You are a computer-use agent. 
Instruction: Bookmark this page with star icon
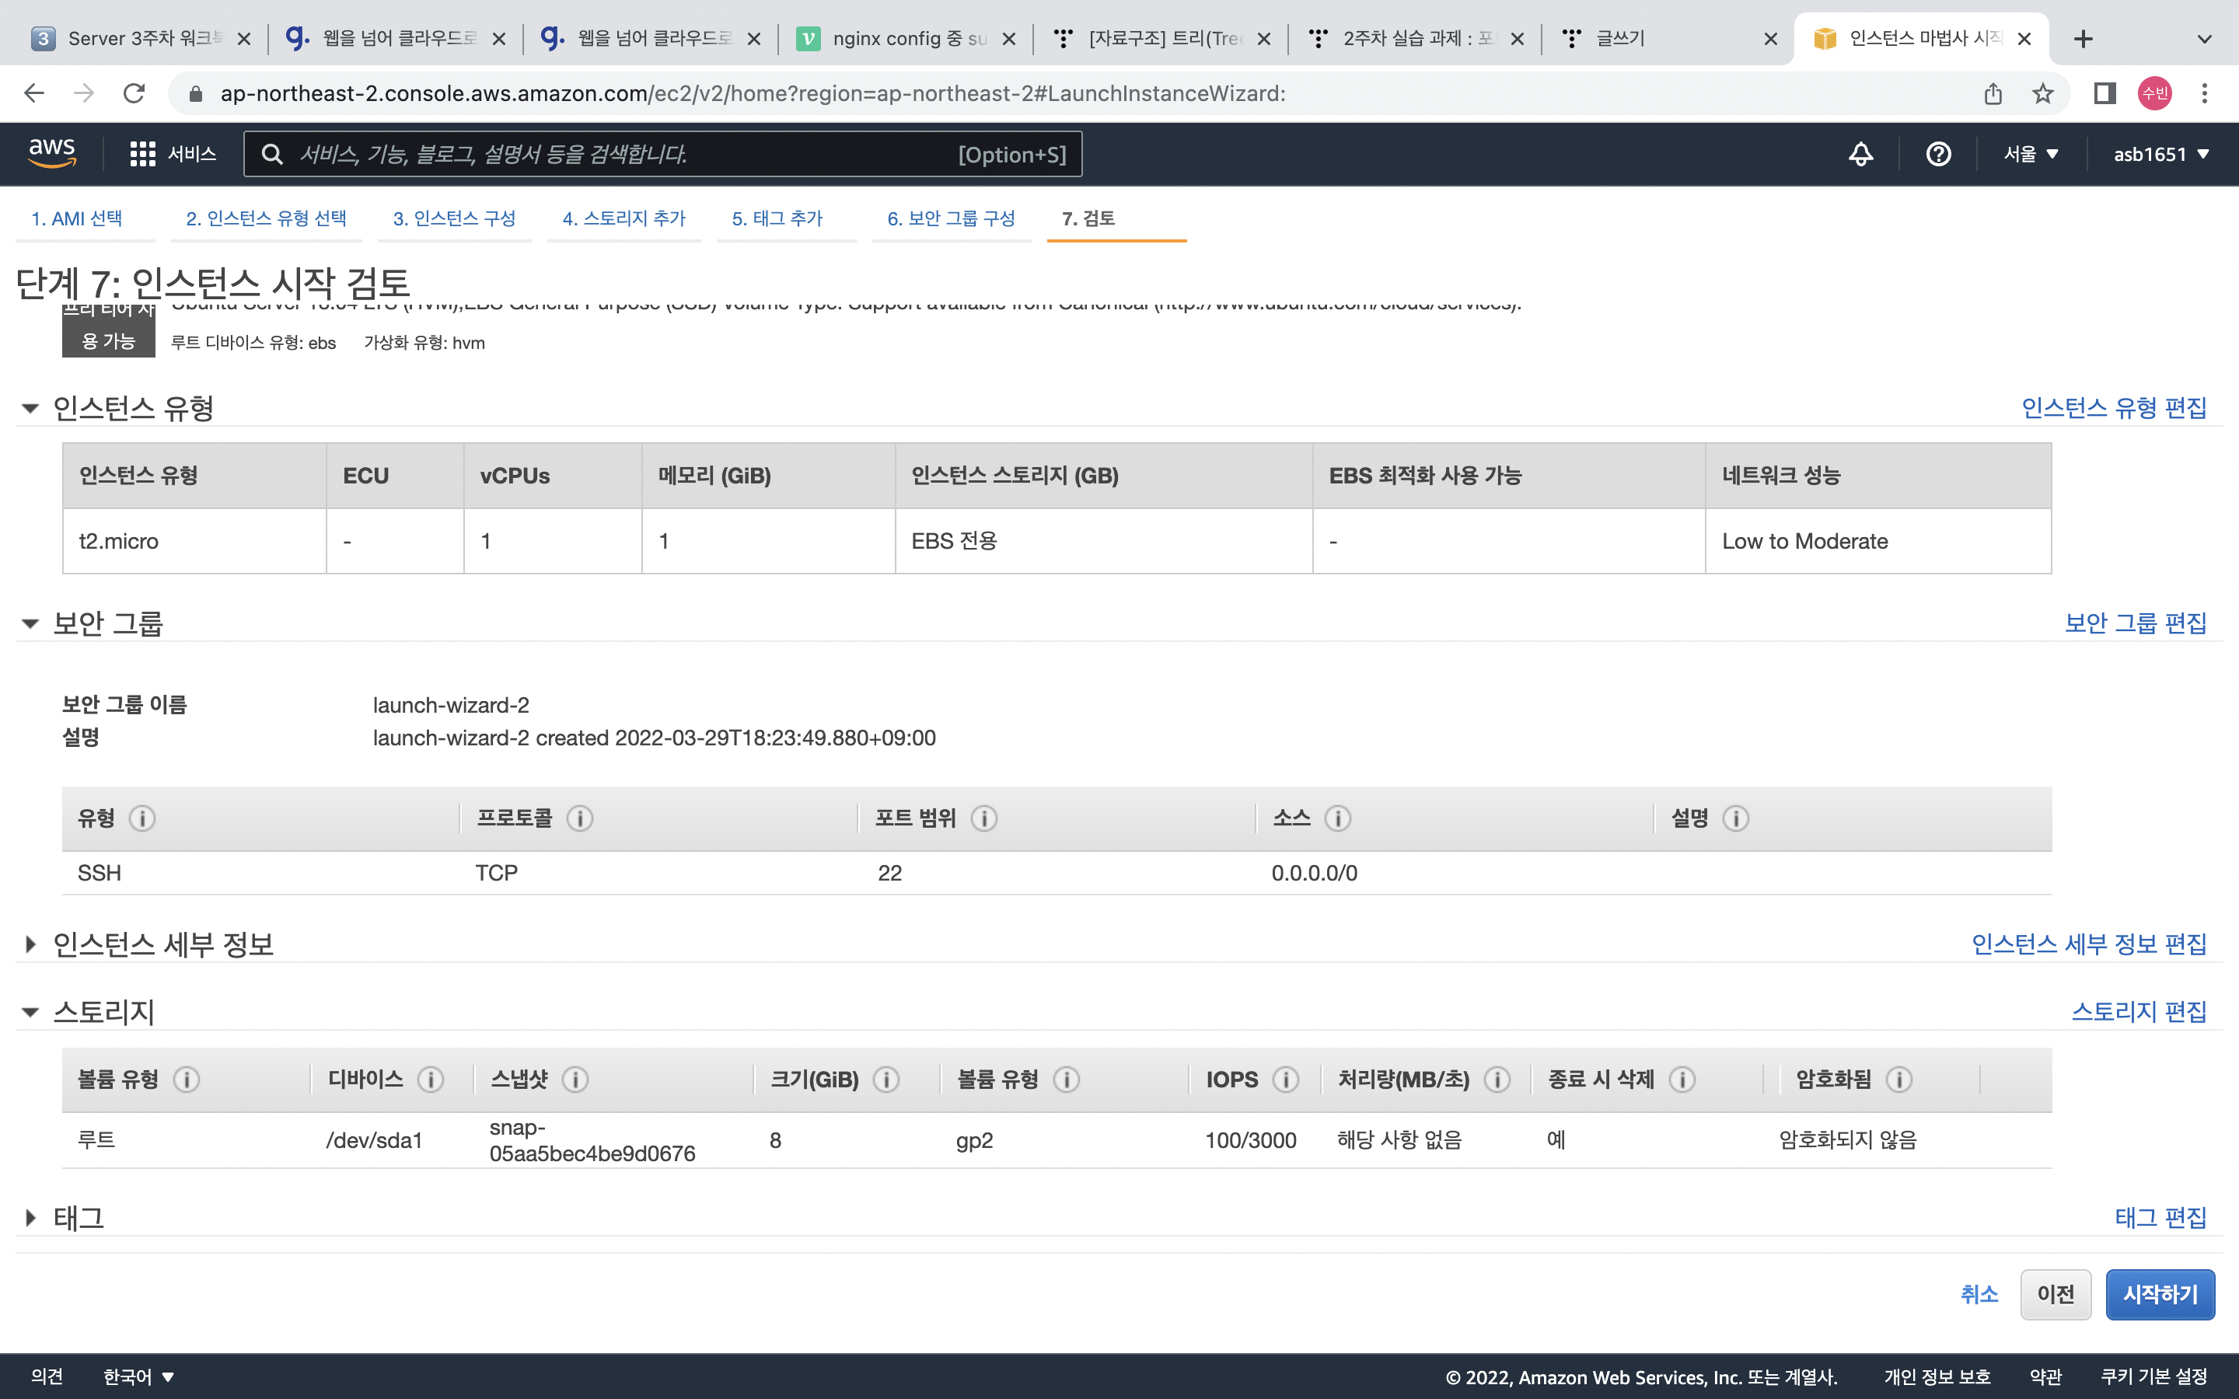pyautogui.click(x=2042, y=93)
